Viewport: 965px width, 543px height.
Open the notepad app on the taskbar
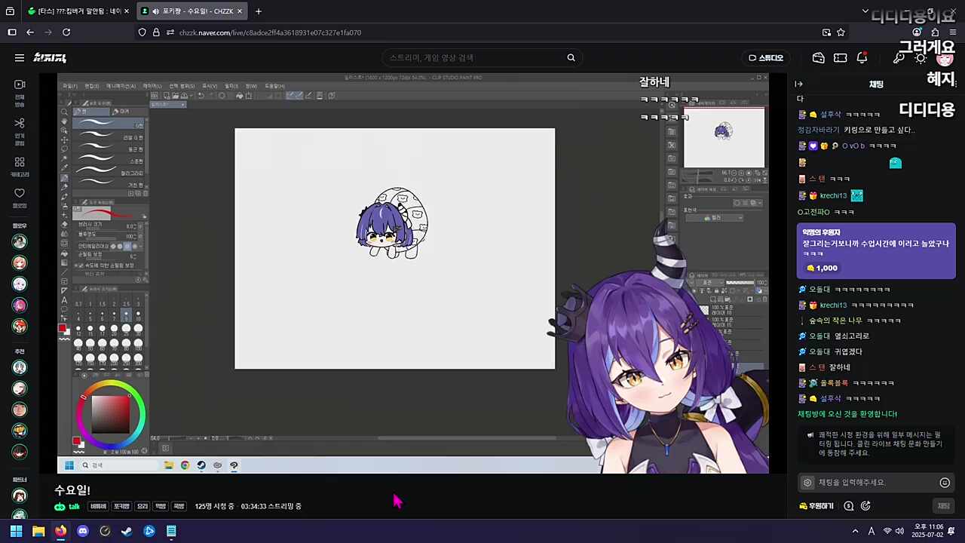coord(171,531)
